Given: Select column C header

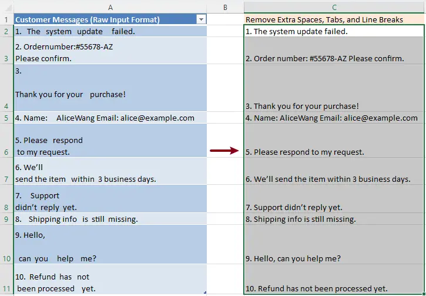Looking at the screenshot, I should coord(334,6).
